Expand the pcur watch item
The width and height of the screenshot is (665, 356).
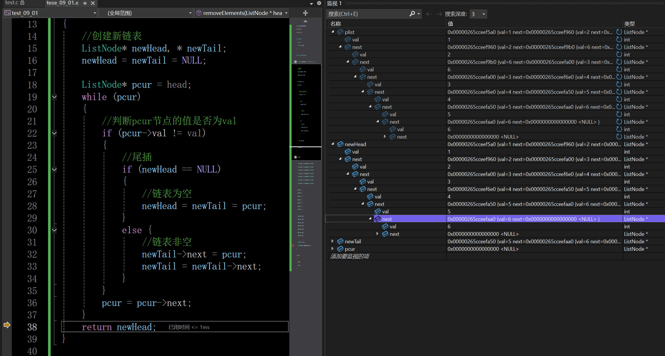coord(332,249)
